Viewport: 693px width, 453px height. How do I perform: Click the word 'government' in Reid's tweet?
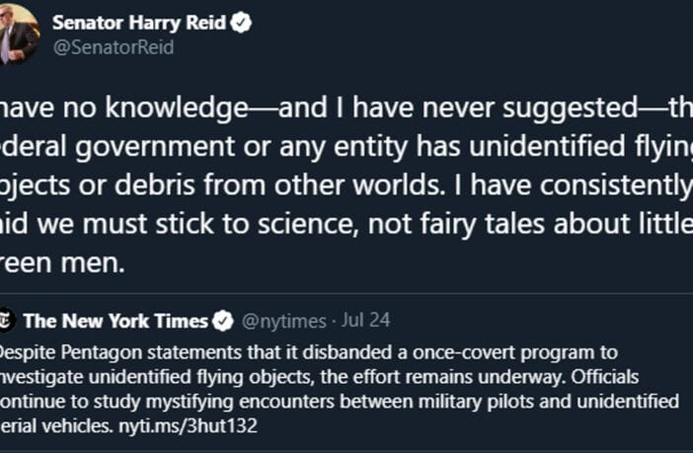155,147
